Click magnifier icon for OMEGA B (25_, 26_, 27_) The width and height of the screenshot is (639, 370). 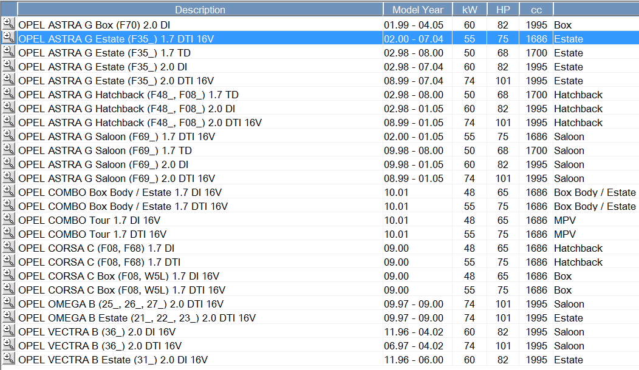pos(9,303)
